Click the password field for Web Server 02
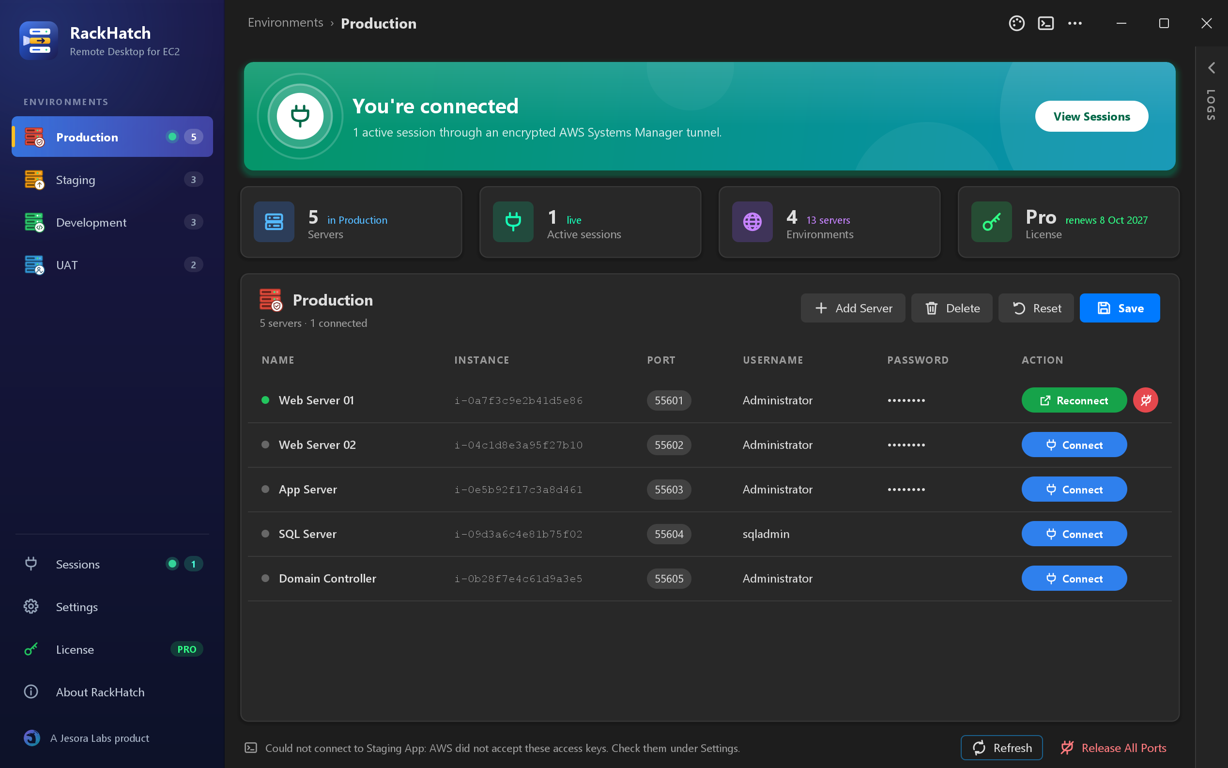 [x=906, y=445]
